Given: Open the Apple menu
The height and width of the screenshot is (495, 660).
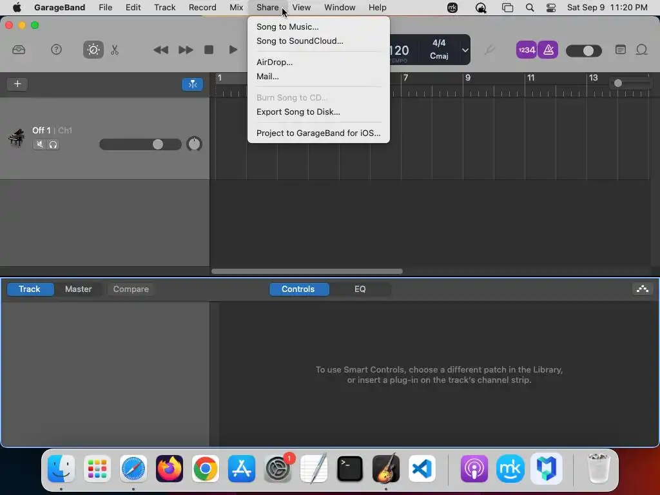Looking at the screenshot, I should [17, 7].
